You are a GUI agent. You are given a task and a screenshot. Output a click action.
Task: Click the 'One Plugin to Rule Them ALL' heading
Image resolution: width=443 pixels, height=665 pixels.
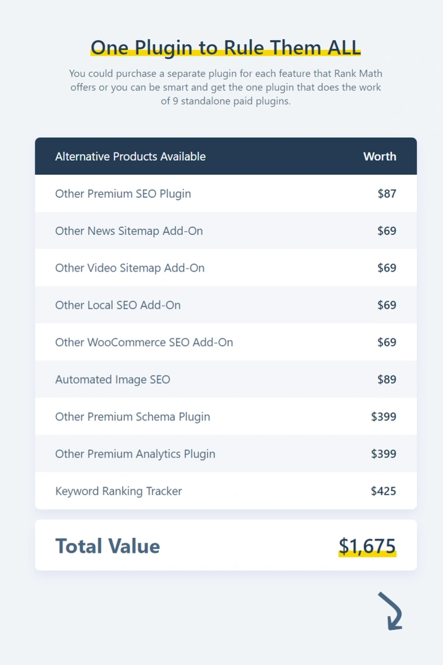(x=225, y=47)
